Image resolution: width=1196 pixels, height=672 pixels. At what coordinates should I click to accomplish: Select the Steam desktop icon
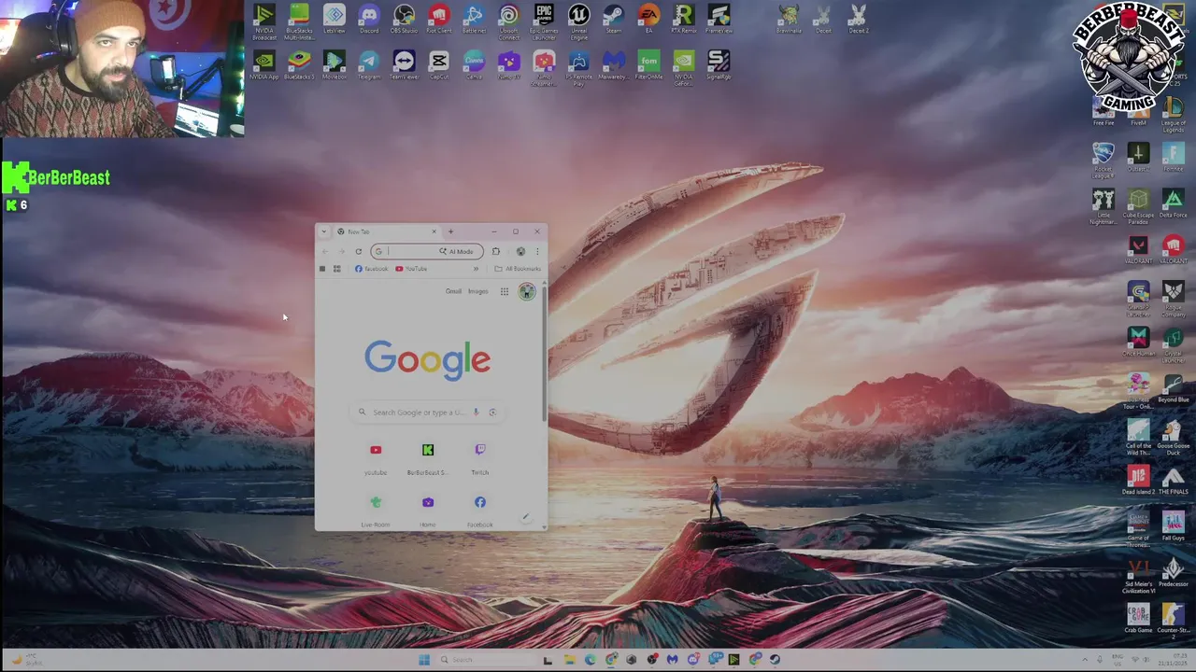tap(614, 19)
